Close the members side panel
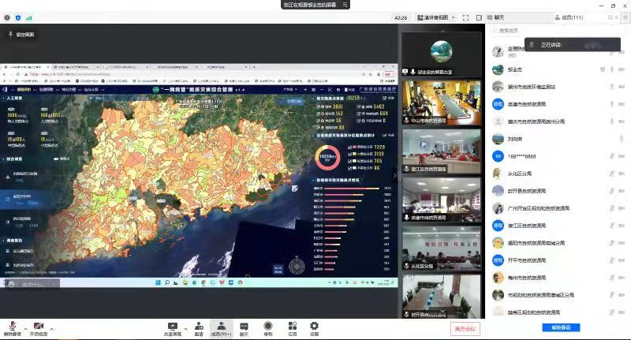This screenshot has width=631, height=340. click(x=617, y=17)
